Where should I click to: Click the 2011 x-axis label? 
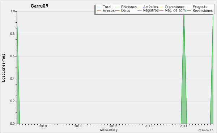78,126
